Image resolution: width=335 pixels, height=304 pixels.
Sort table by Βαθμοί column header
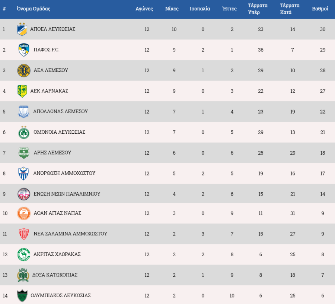[320, 9]
